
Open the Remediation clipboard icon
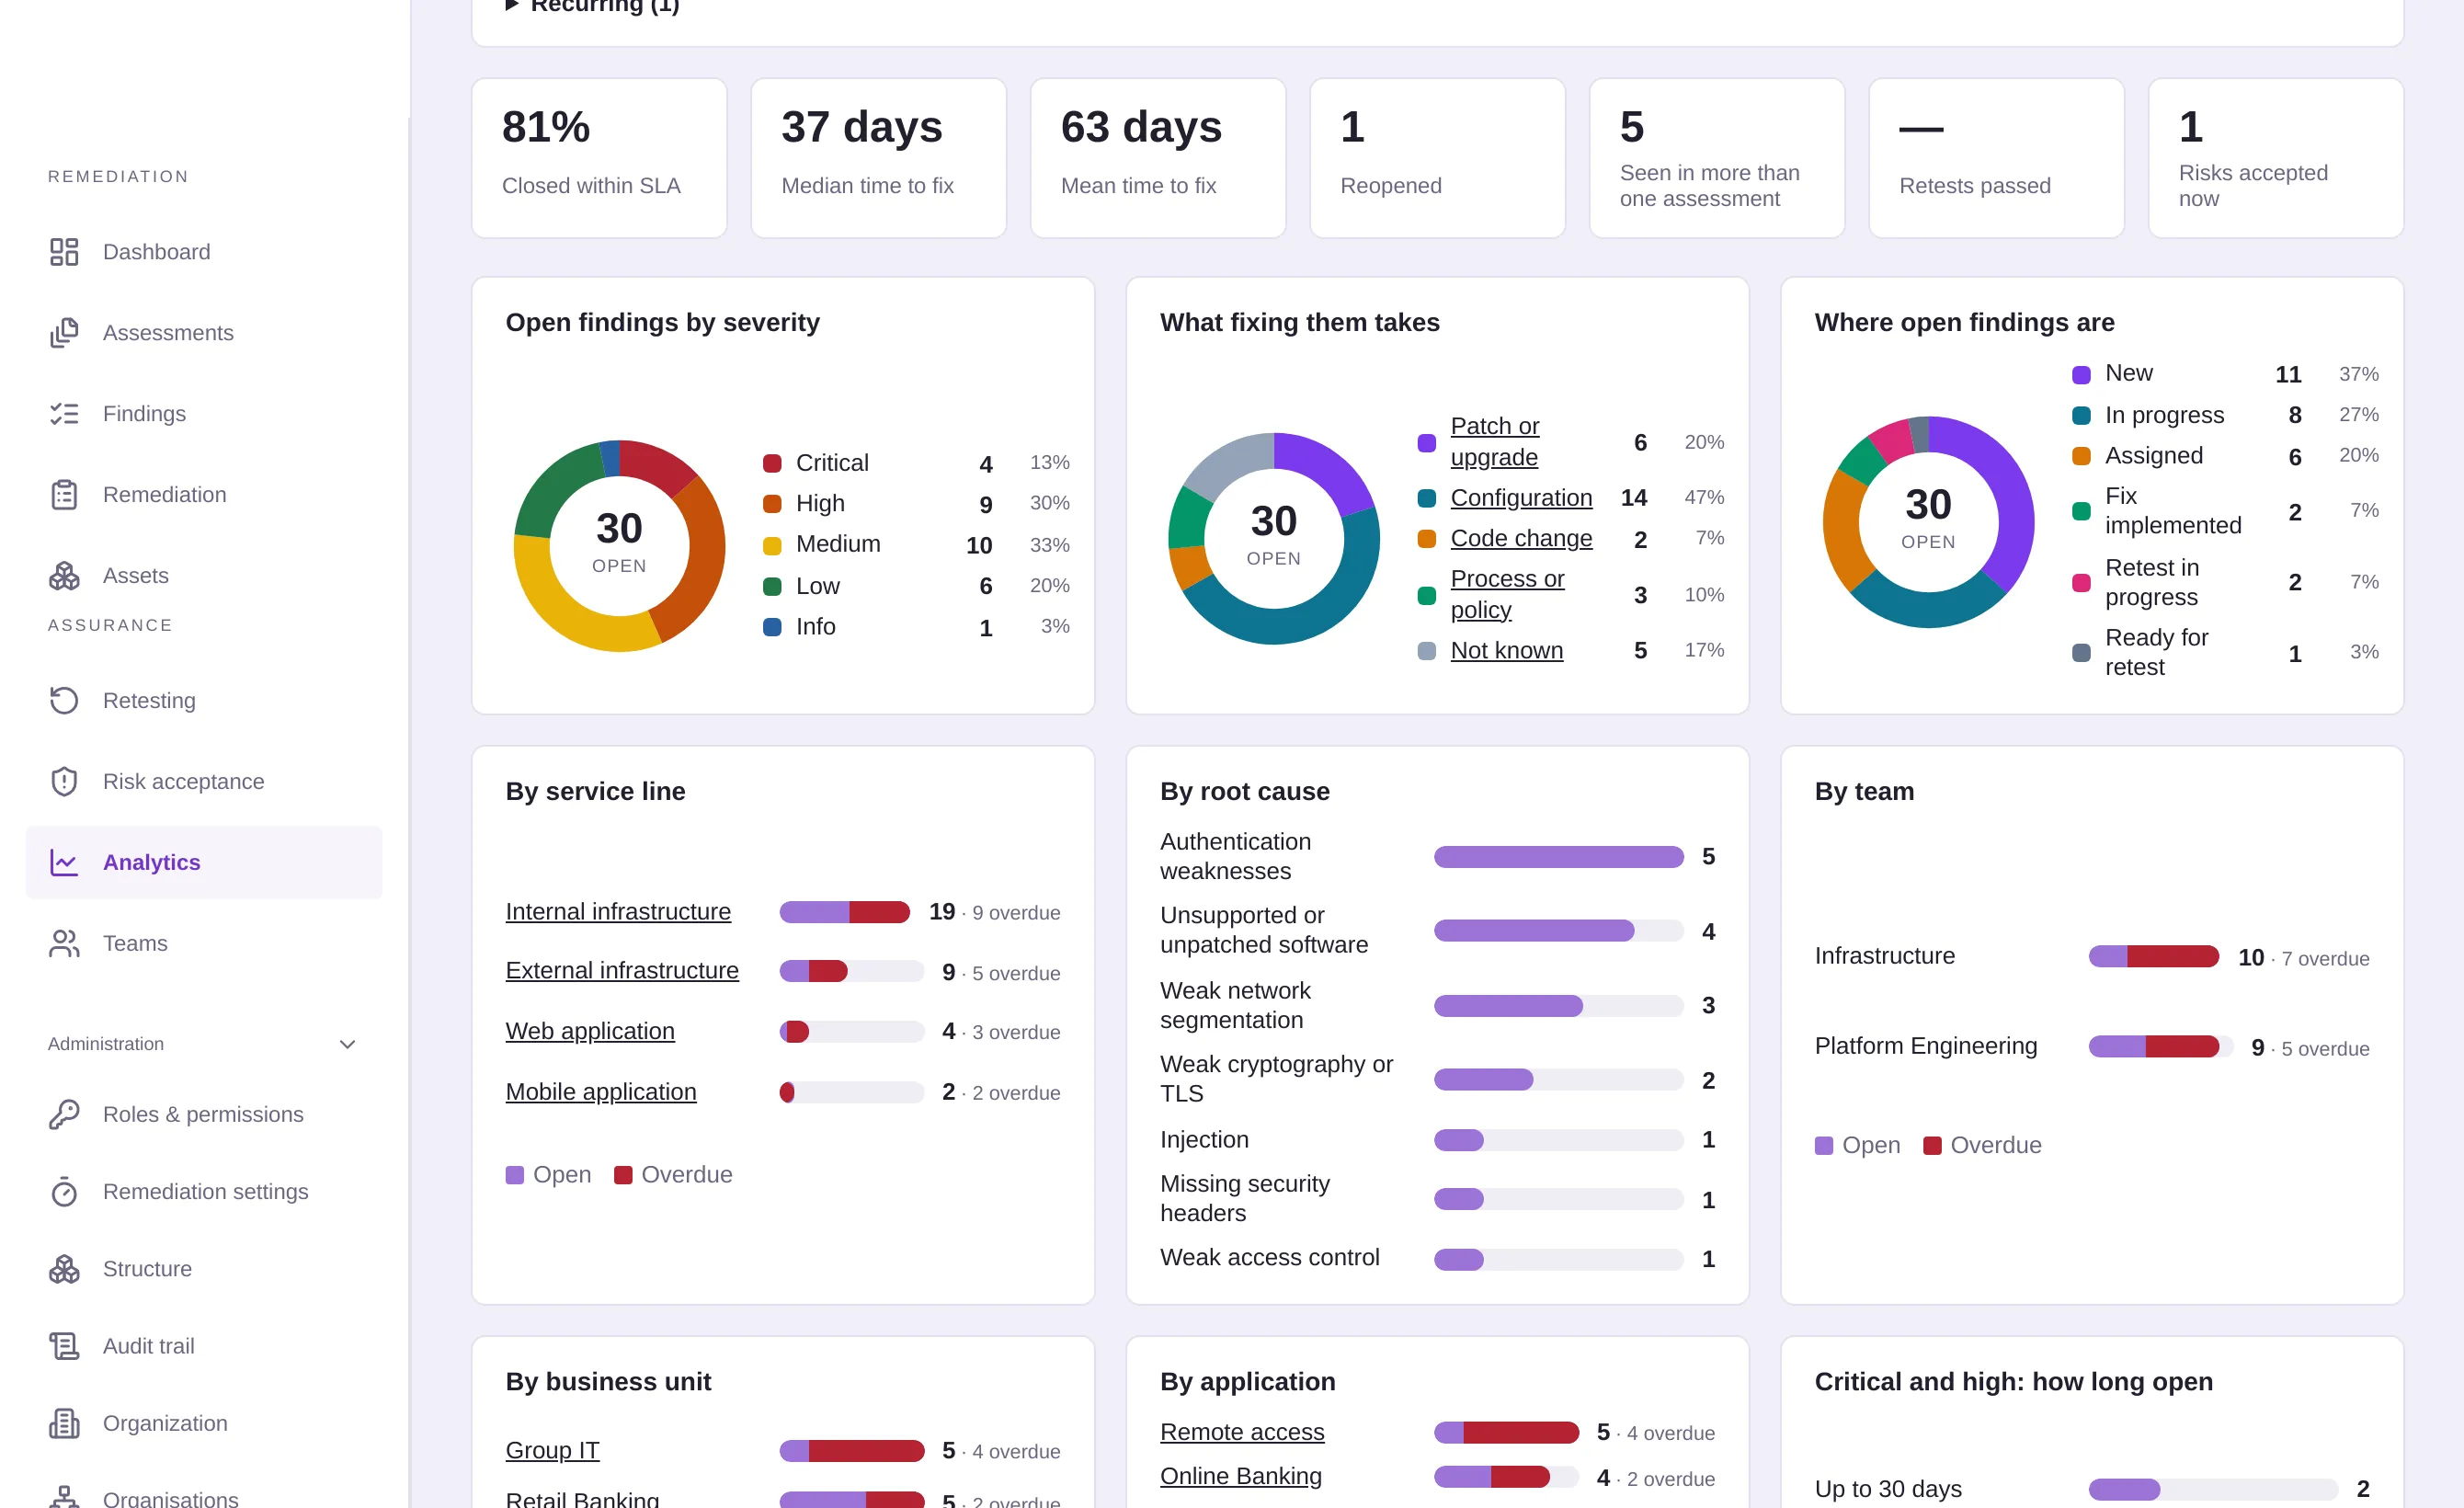point(64,495)
